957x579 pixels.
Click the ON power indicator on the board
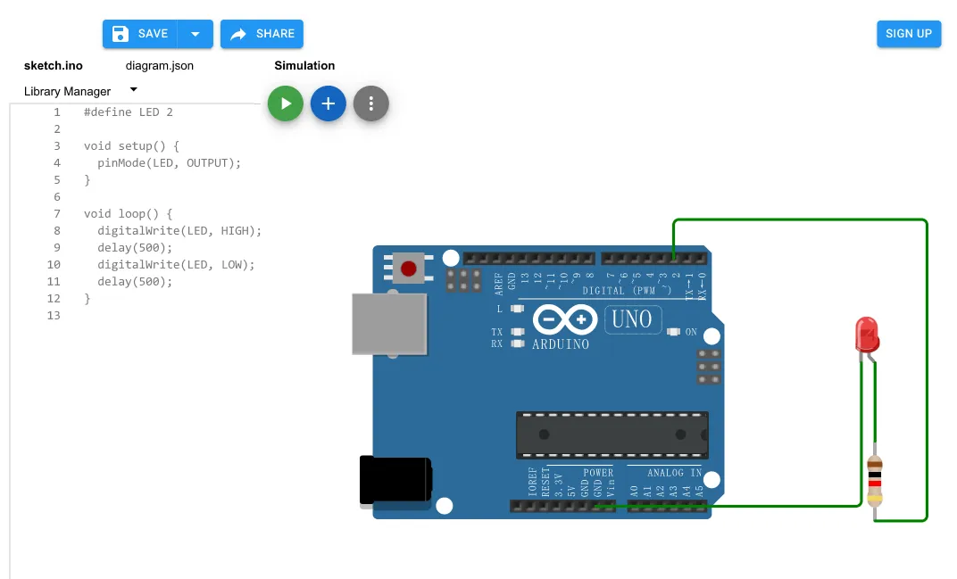pos(674,332)
